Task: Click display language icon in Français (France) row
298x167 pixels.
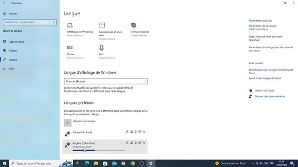Action: [x=127, y=132]
